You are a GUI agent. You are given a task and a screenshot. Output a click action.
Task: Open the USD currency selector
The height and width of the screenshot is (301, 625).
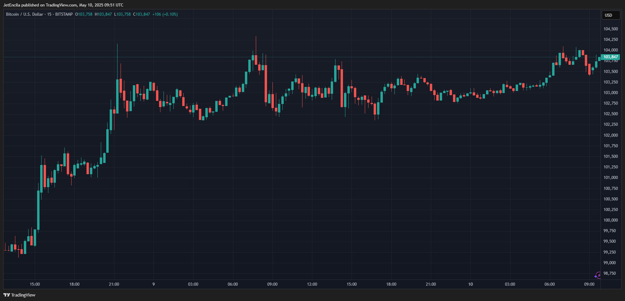(x=610, y=15)
